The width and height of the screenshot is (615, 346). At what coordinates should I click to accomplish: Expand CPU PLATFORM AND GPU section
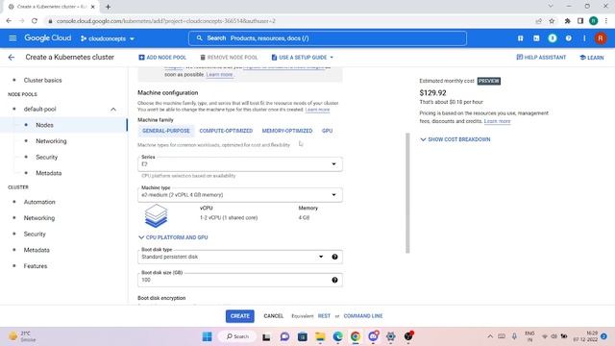(173, 237)
